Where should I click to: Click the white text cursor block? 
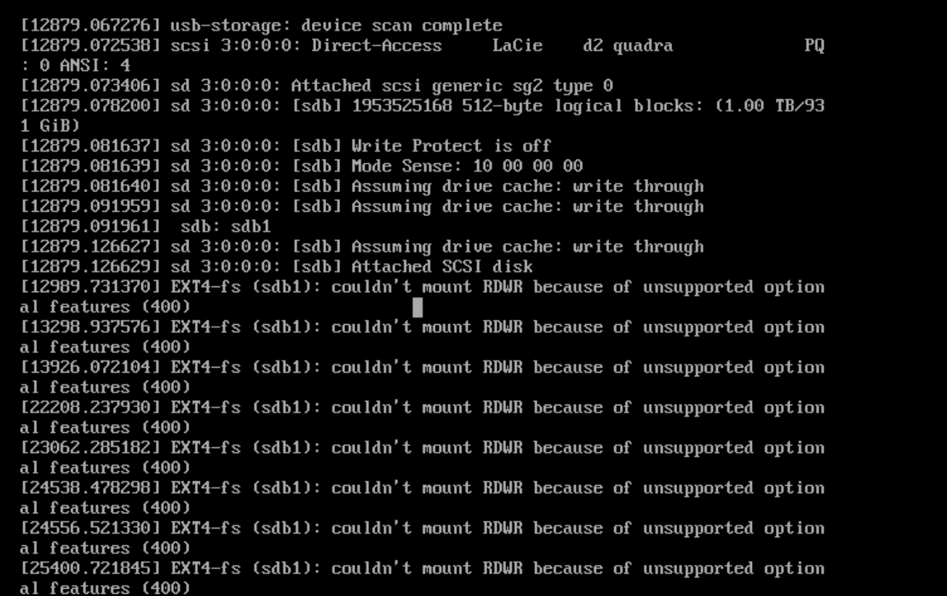click(418, 307)
